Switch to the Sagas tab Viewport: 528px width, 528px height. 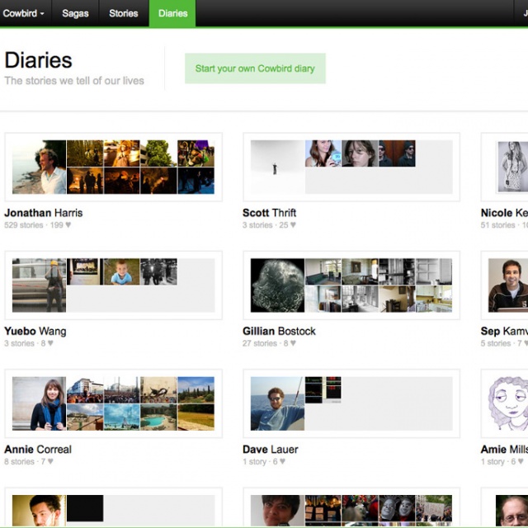click(x=75, y=13)
